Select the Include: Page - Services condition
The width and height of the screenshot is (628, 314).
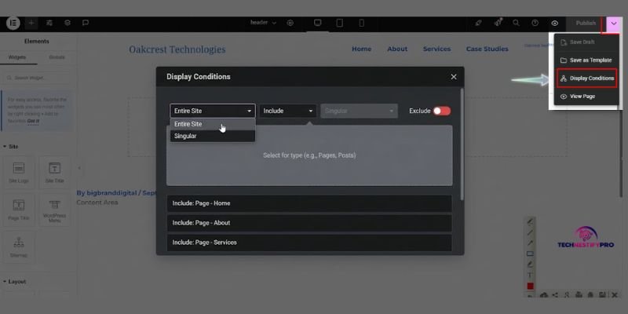tap(309, 243)
